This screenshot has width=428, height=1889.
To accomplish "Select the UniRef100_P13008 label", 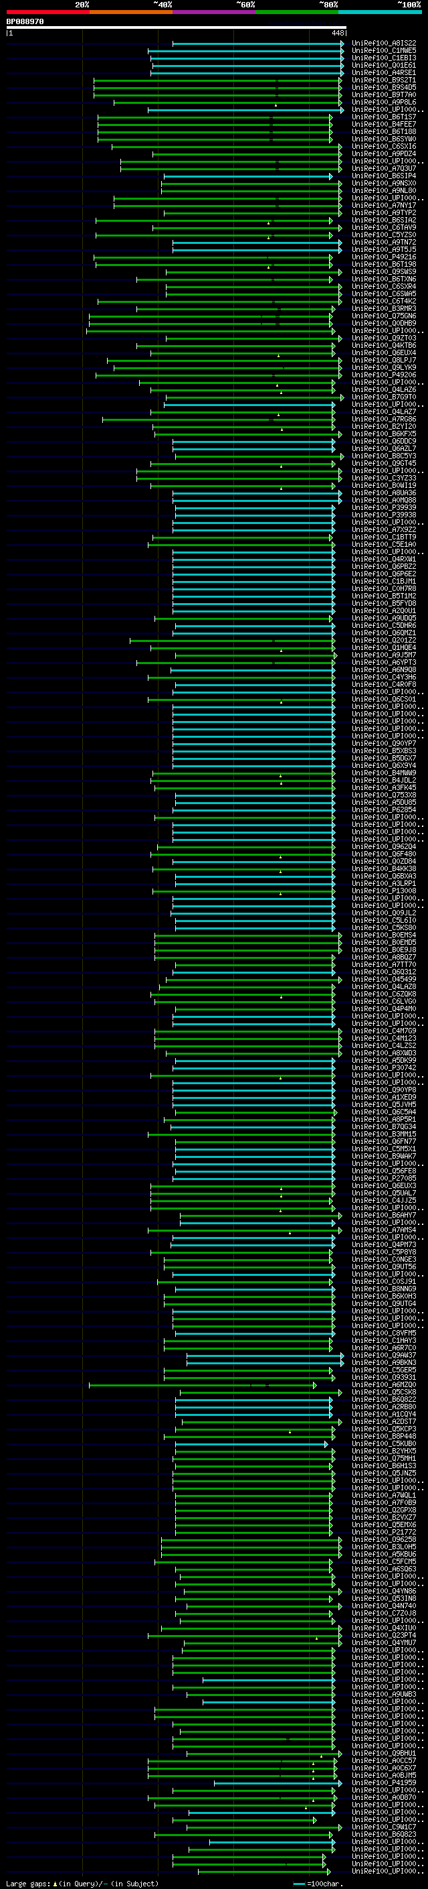I will click(x=384, y=891).
